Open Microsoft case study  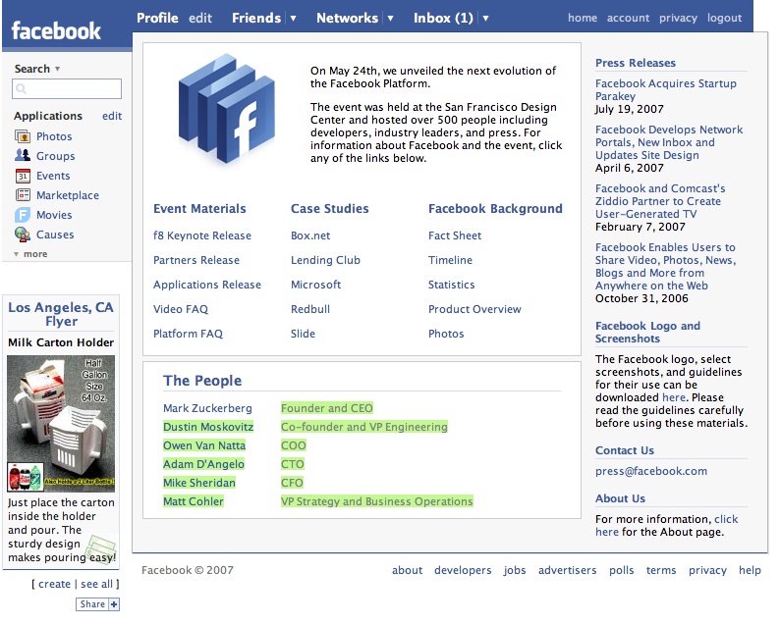click(316, 285)
